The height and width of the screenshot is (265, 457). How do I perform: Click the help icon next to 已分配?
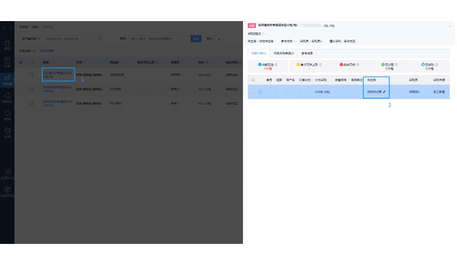(x=396, y=65)
